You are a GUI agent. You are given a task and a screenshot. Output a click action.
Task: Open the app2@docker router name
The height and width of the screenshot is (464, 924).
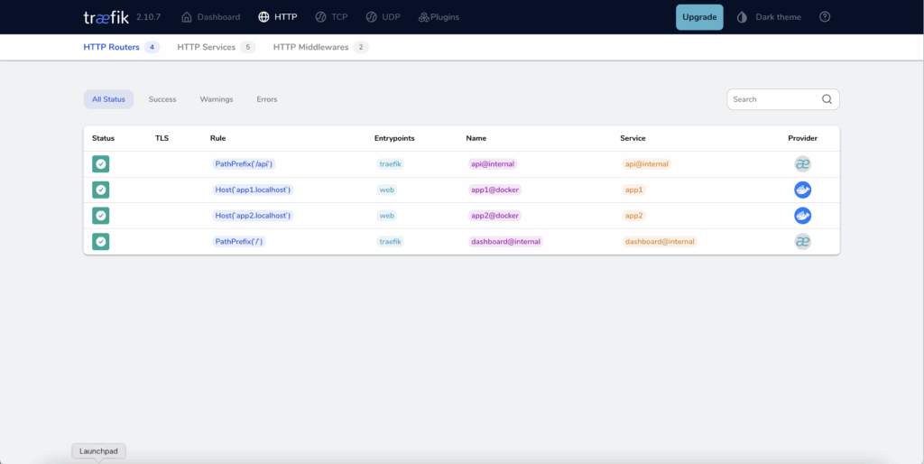click(x=495, y=216)
